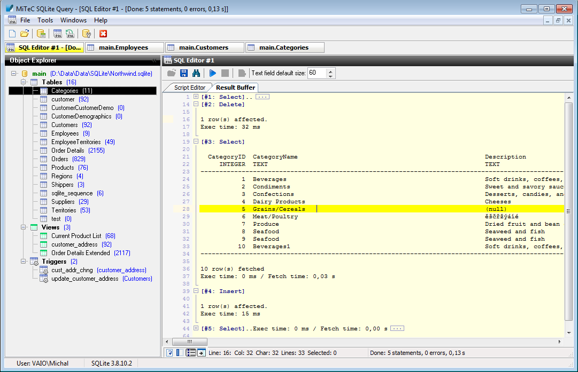The width and height of the screenshot is (578, 372).
Task: Click the New file icon in main toolbar
Action: pos(12,34)
